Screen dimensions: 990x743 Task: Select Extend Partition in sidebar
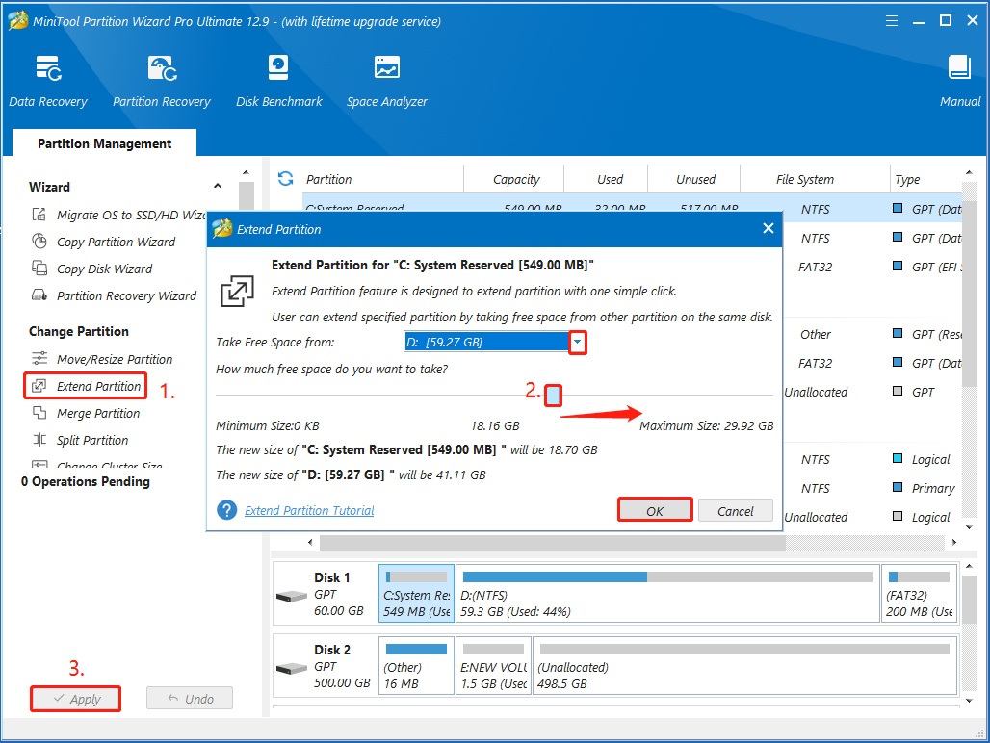point(87,386)
